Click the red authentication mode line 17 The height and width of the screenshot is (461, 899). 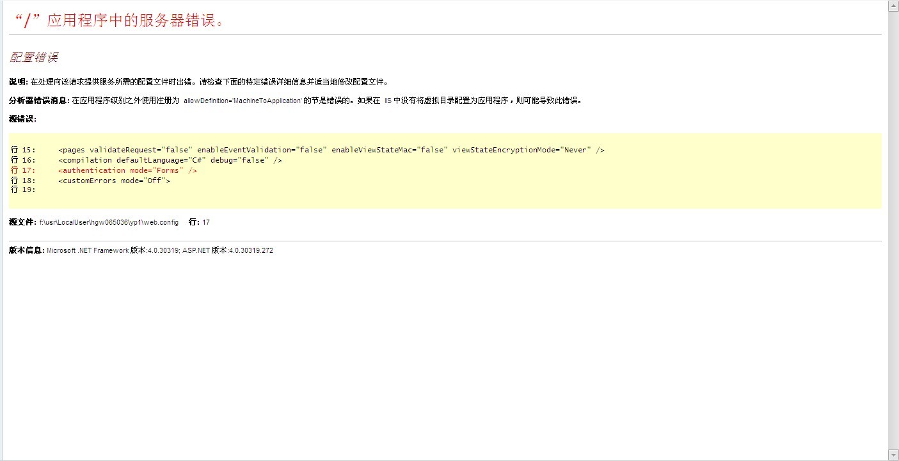click(x=127, y=170)
